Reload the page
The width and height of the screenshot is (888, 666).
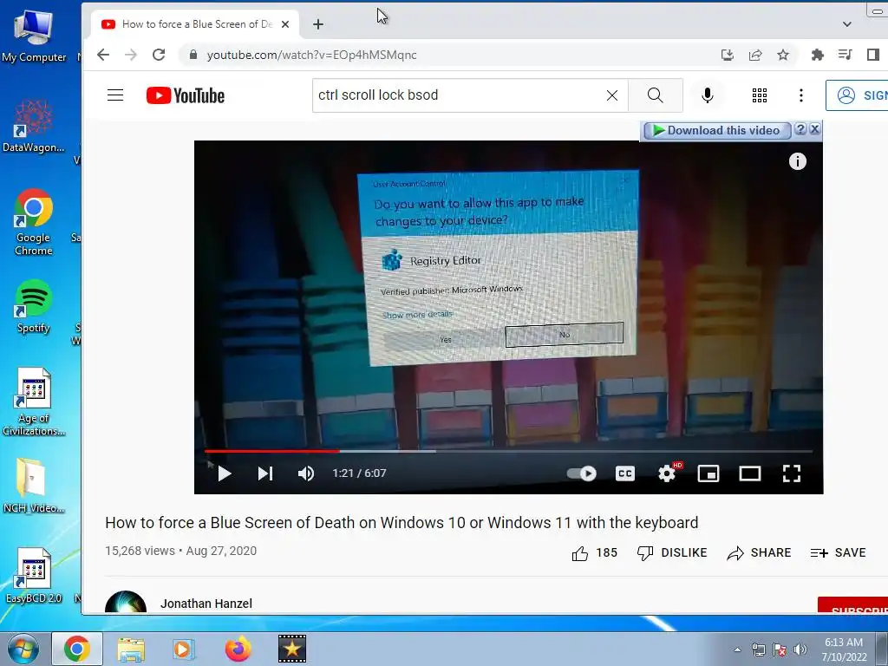coord(160,55)
